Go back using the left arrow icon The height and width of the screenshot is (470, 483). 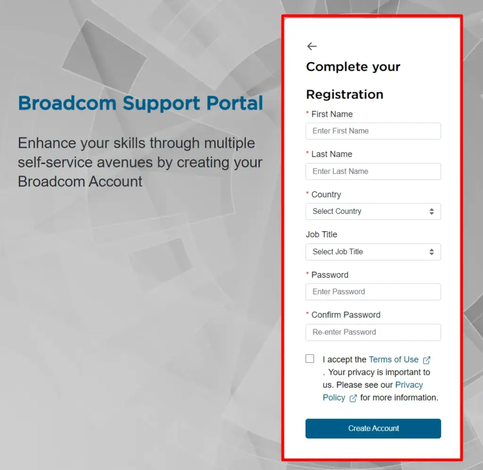(312, 46)
